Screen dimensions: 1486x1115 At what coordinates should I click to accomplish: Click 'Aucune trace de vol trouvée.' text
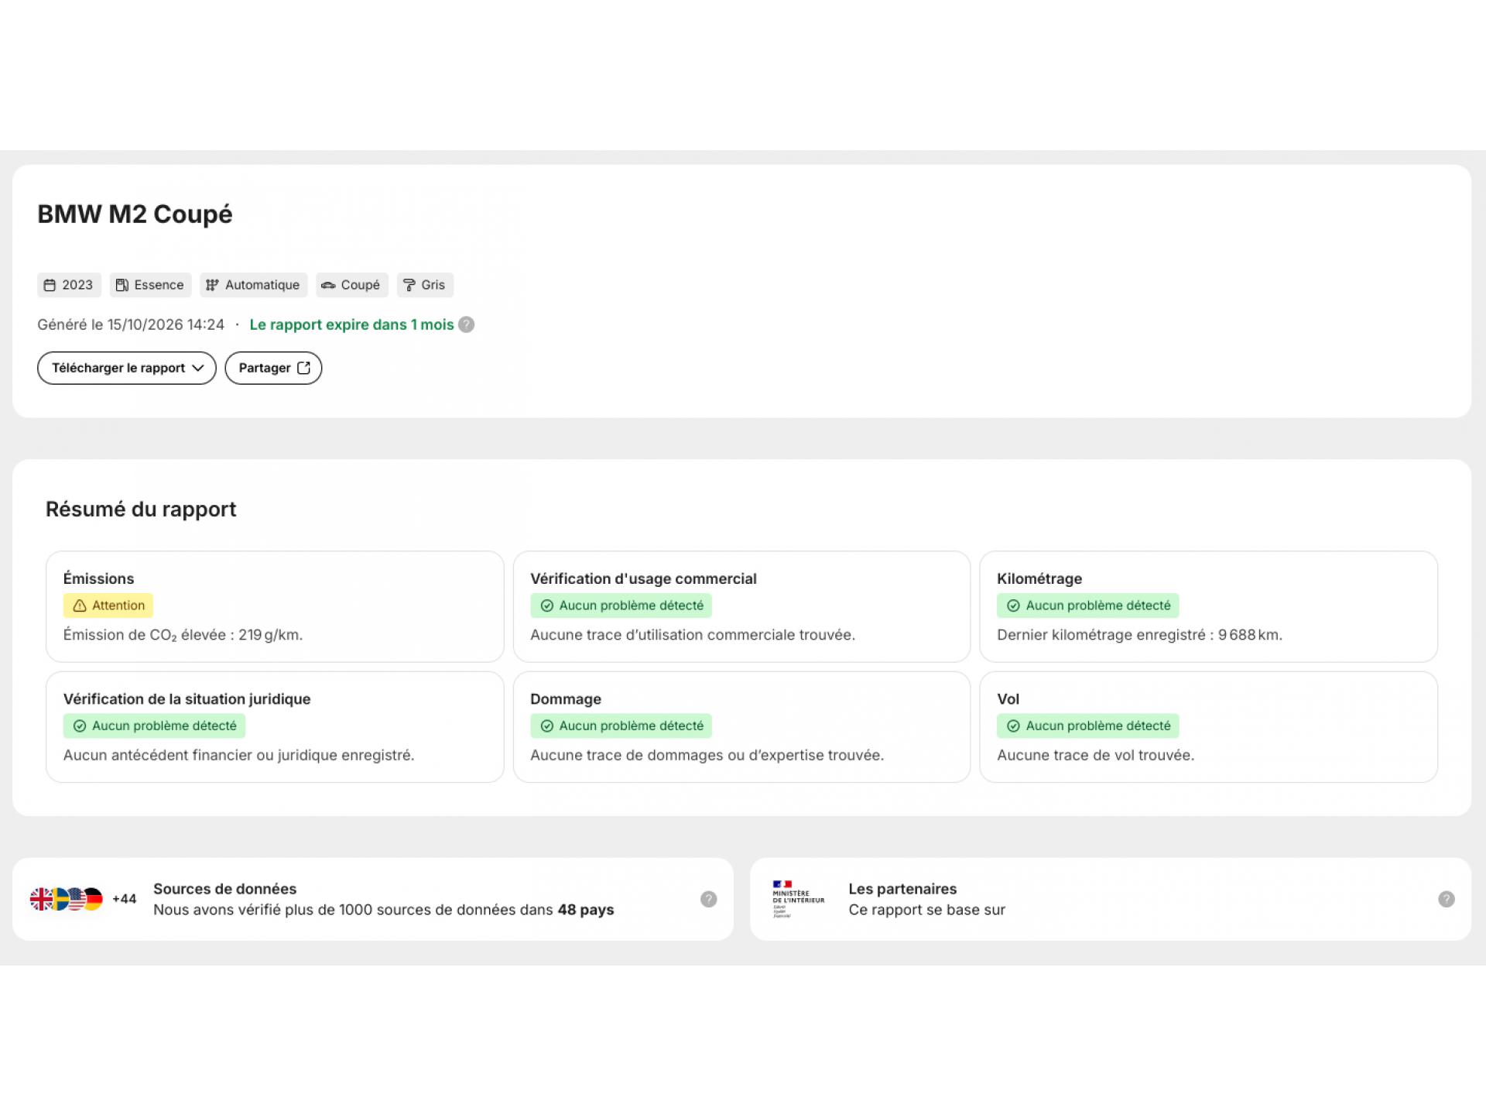click(x=1095, y=755)
